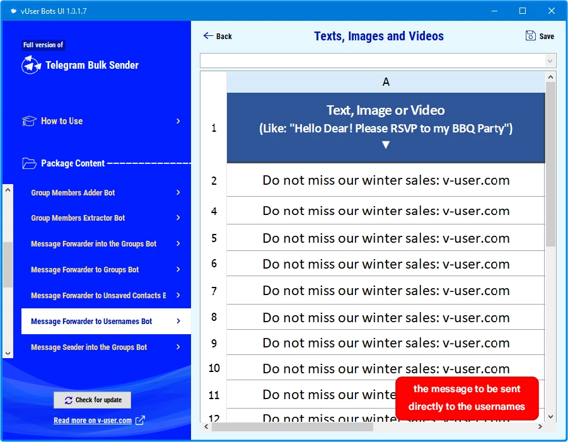This screenshot has height=442, width=568.
Task: Click the Package Content folder icon
Action: (x=29, y=163)
